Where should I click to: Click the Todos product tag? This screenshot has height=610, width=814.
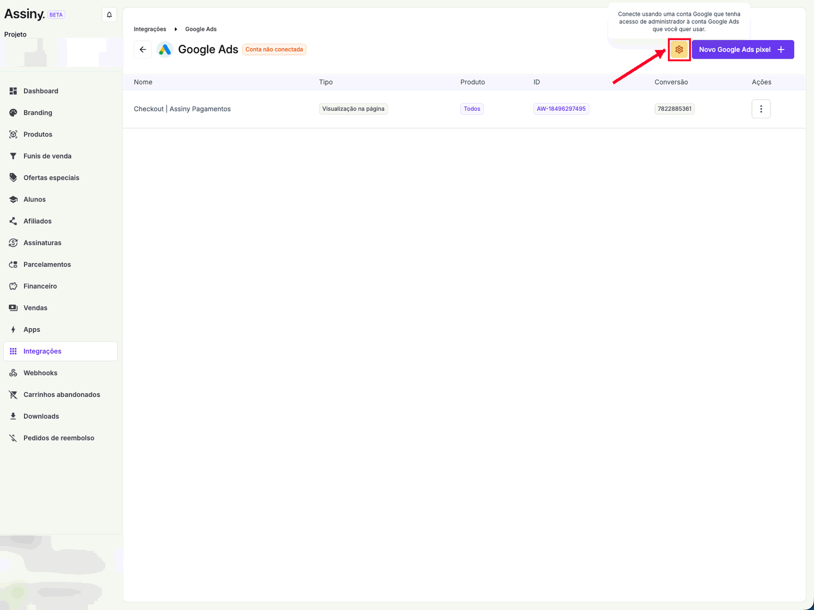coord(472,109)
